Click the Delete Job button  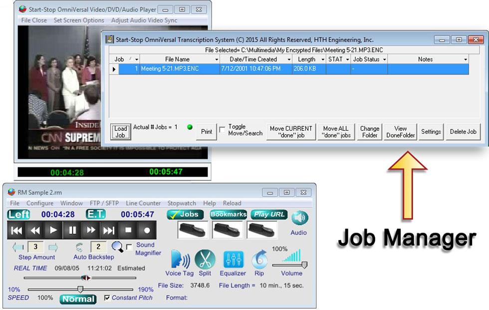coord(463,132)
